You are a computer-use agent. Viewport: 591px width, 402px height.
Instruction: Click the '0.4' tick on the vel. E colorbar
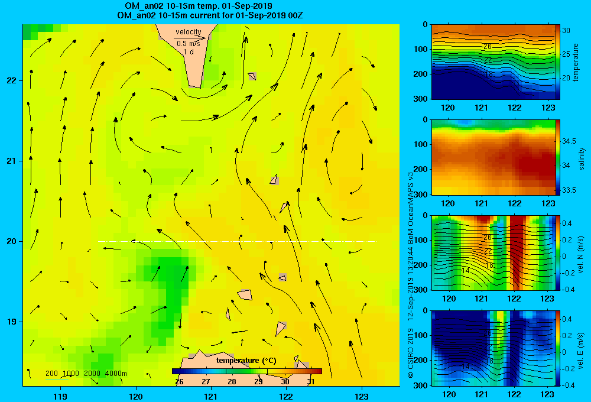click(x=567, y=319)
